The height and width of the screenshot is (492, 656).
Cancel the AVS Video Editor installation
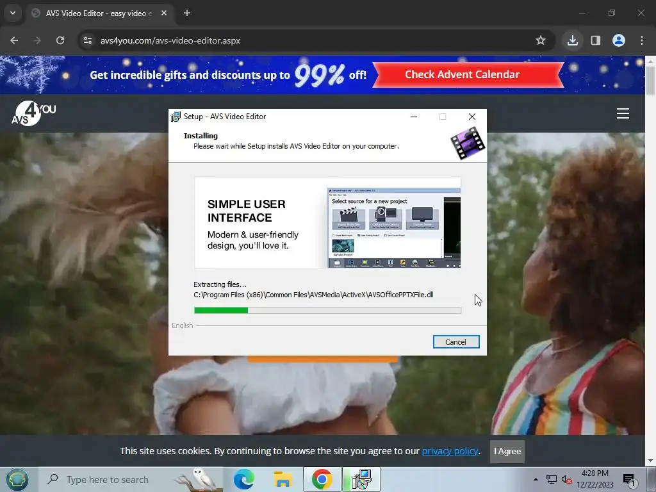click(456, 342)
